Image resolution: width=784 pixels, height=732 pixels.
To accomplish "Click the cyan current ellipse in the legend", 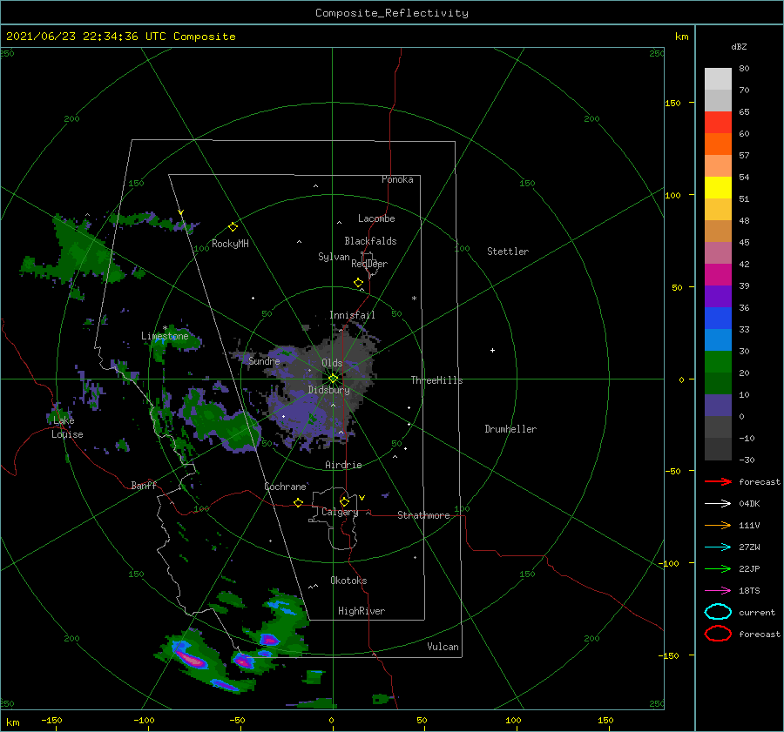I will coord(718,612).
